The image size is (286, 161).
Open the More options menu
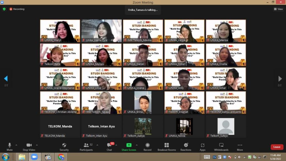[x=240, y=147]
